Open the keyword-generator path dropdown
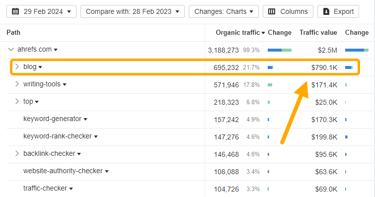Image resolution: width=375 pixels, height=197 pixels. 85,119
